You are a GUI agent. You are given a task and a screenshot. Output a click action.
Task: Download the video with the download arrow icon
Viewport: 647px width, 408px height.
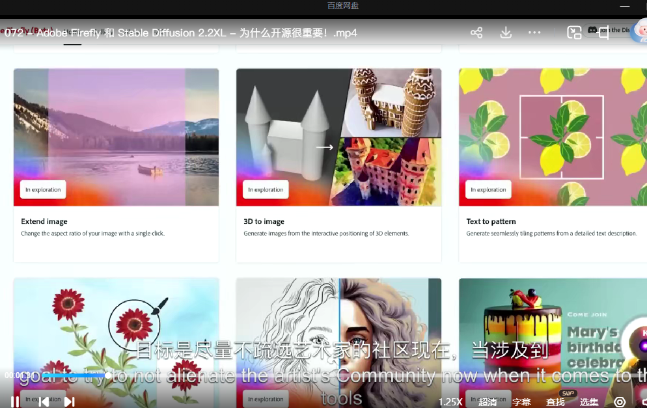pyautogui.click(x=506, y=33)
